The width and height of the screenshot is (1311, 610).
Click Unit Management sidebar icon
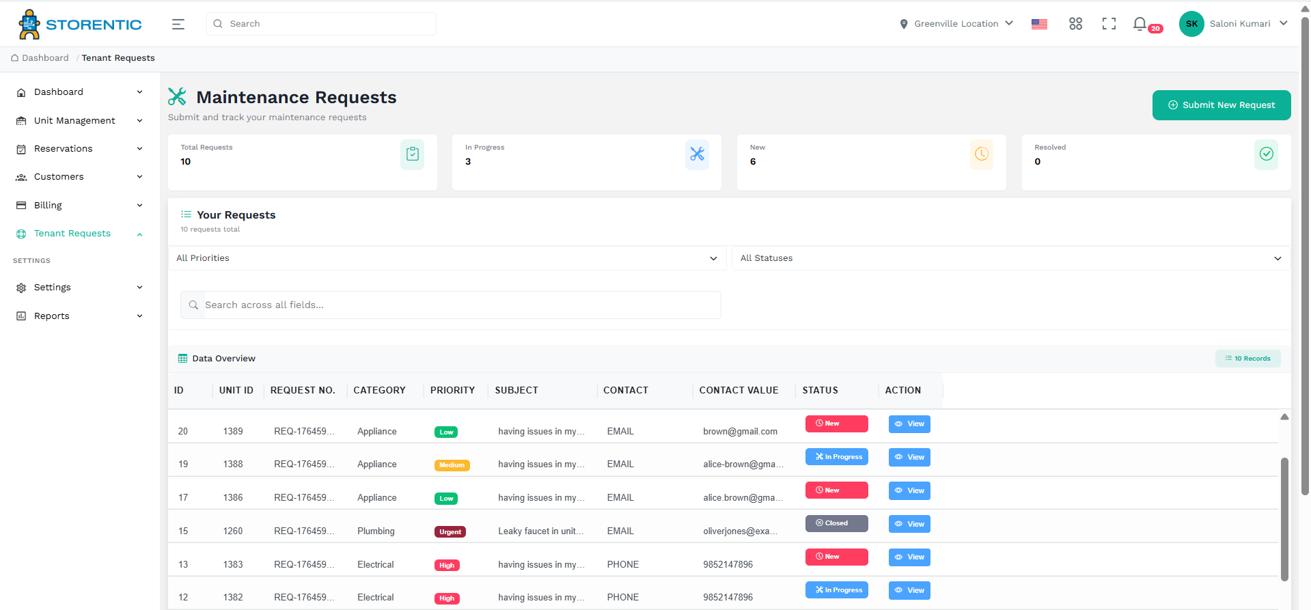click(21, 121)
